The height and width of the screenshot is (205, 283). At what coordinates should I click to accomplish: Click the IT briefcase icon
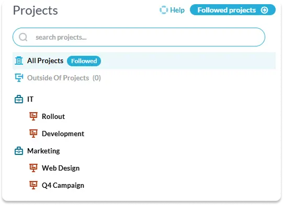tap(19, 99)
